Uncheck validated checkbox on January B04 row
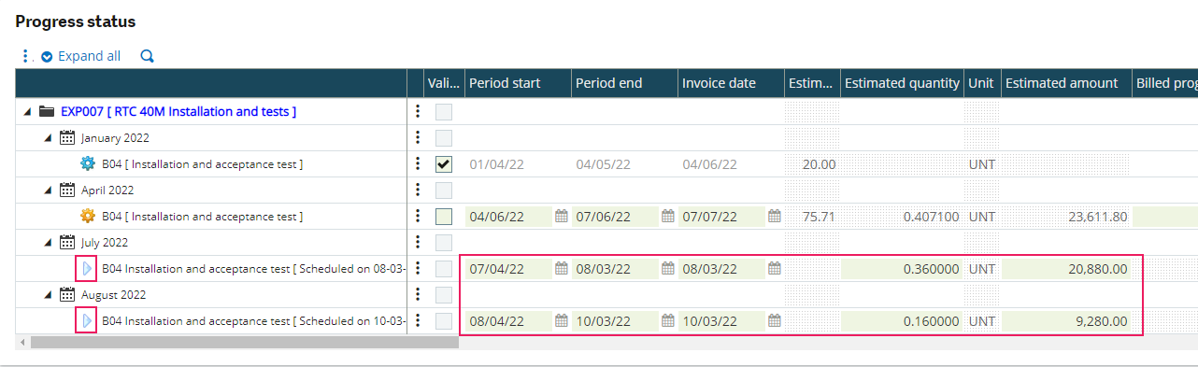 (444, 164)
